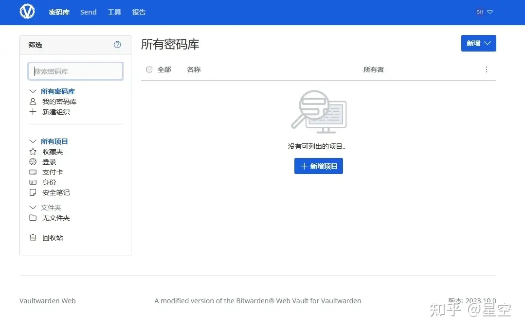This screenshot has height=331, width=525.
Task: Click the 搜索密码库 search field
Action: point(75,71)
